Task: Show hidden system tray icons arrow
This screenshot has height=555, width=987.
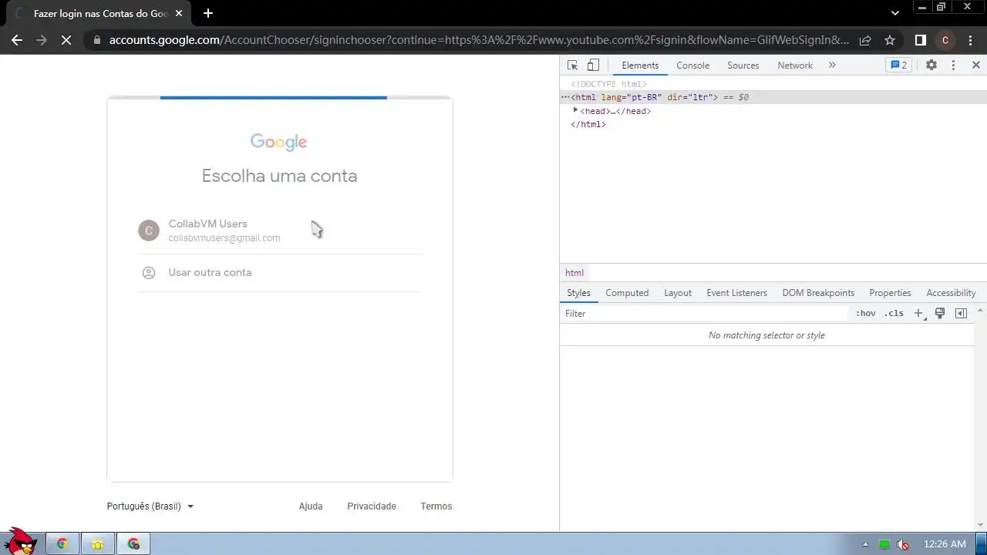Action: [865, 544]
